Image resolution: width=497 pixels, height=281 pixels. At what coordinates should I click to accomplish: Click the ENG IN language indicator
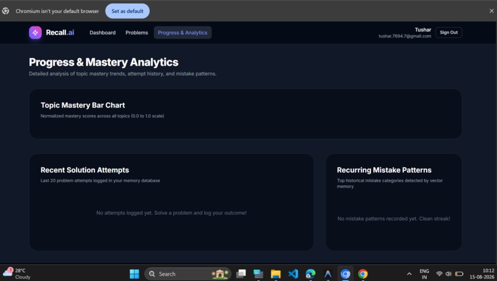pyautogui.click(x=424, y=274)
